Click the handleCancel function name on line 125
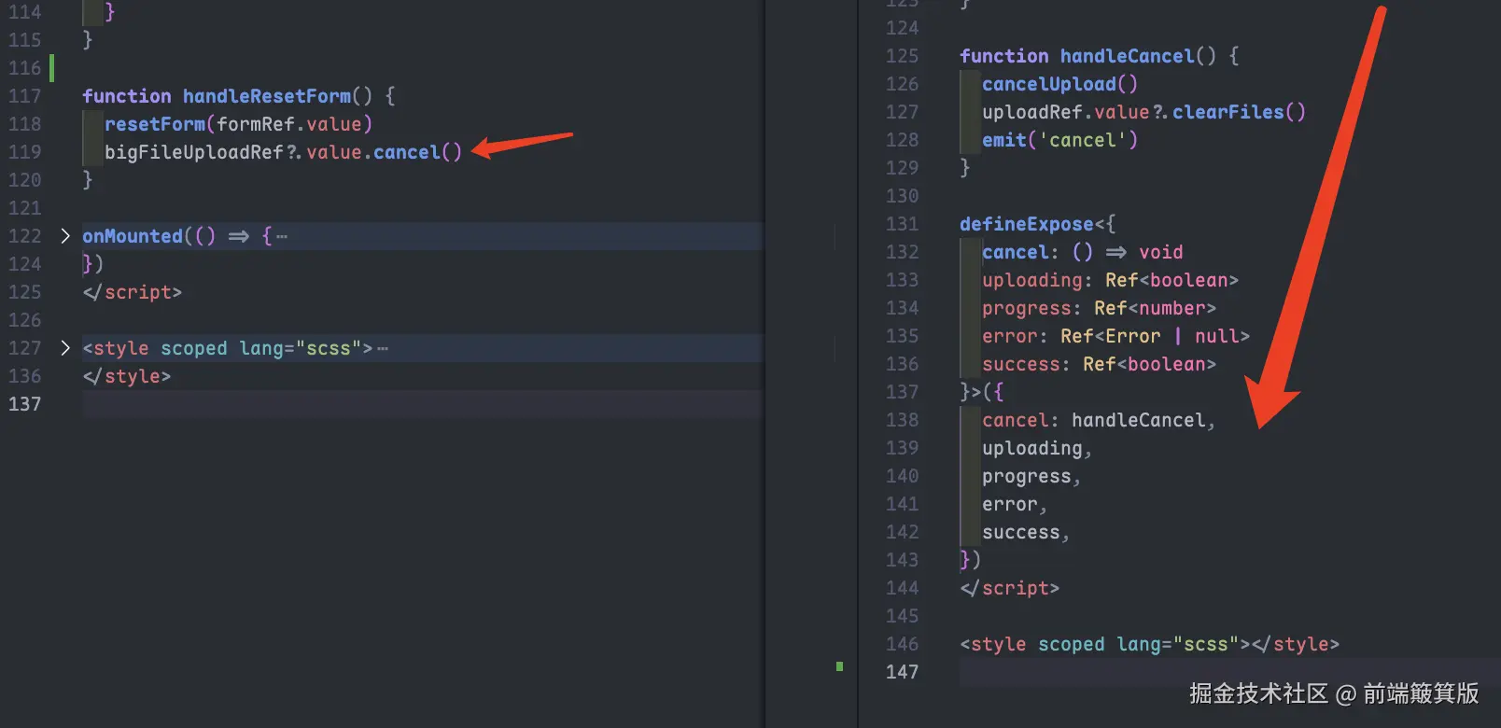Screen dimensions: 1501x728 pos(1128,56)
